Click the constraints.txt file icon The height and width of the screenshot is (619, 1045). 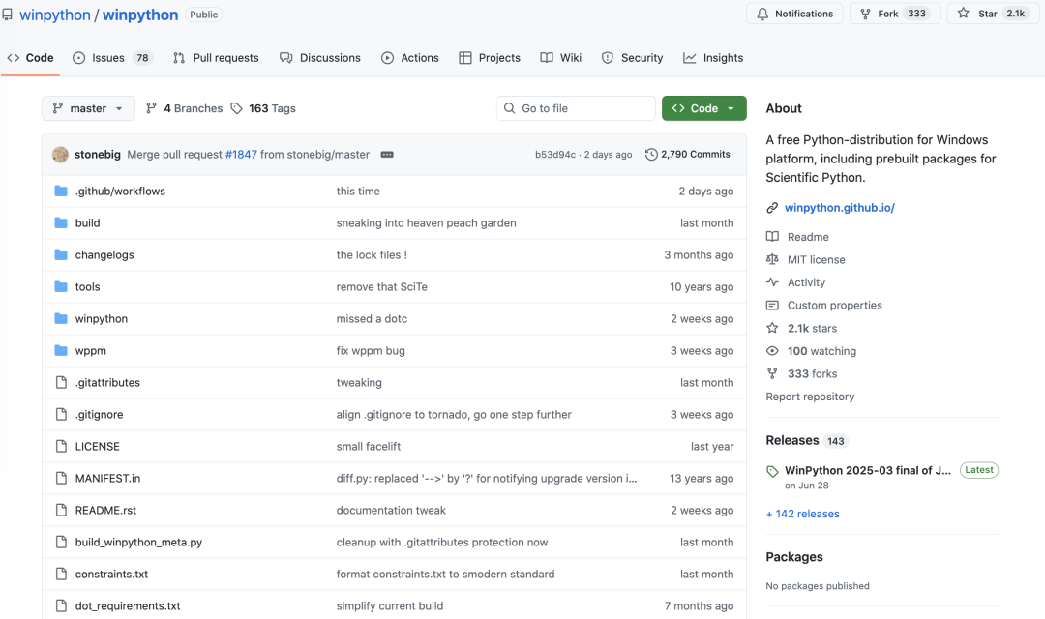coord(61,575)
